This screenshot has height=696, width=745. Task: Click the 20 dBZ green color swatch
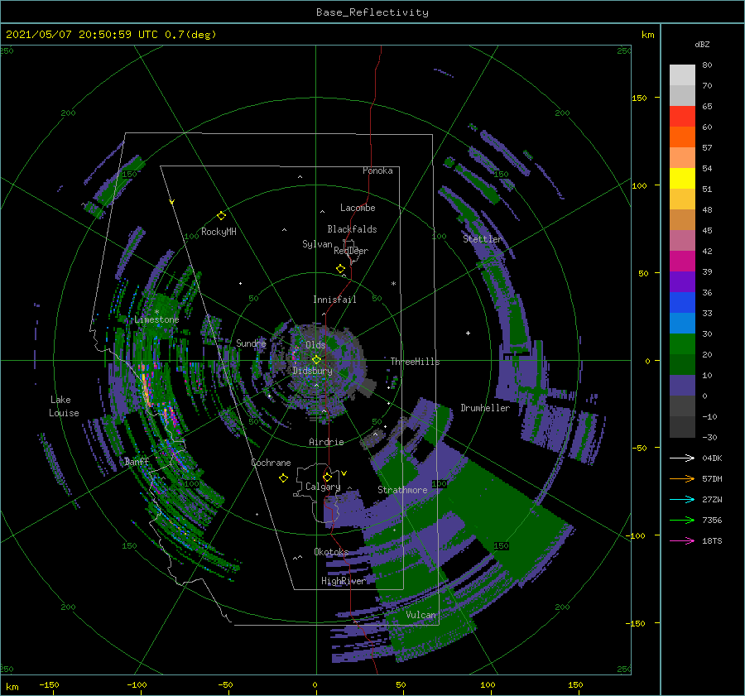[682, 344]
